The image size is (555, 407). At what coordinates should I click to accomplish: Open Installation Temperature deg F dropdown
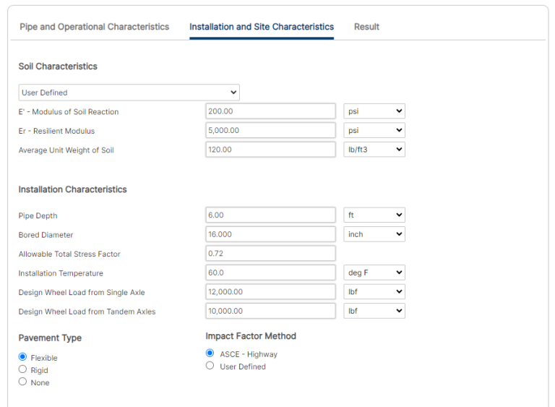pyautogui.click(x=374, y=273)
